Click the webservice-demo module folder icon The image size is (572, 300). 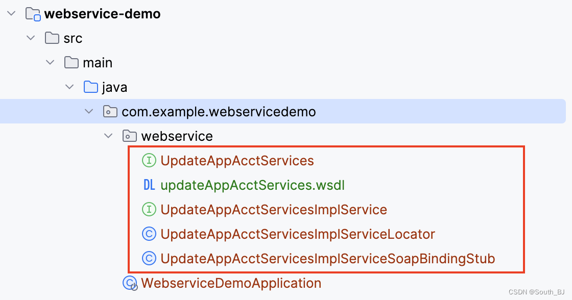pyautogui.click(x=33, y=14)
